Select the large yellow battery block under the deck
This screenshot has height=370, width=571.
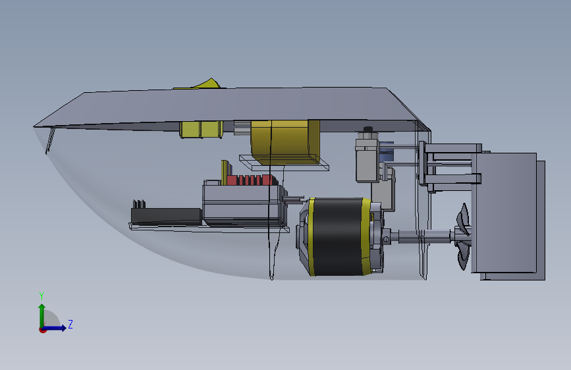285,142
